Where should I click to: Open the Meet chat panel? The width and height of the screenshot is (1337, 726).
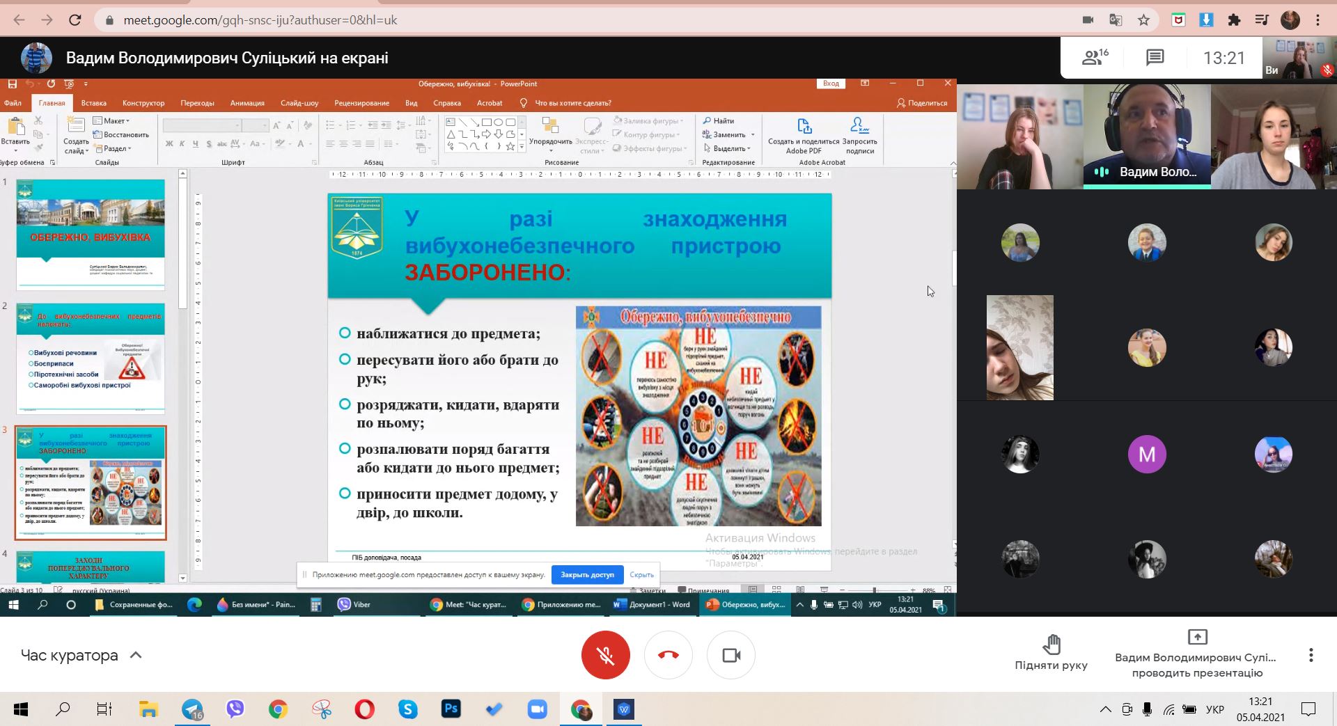(1155, 58)
